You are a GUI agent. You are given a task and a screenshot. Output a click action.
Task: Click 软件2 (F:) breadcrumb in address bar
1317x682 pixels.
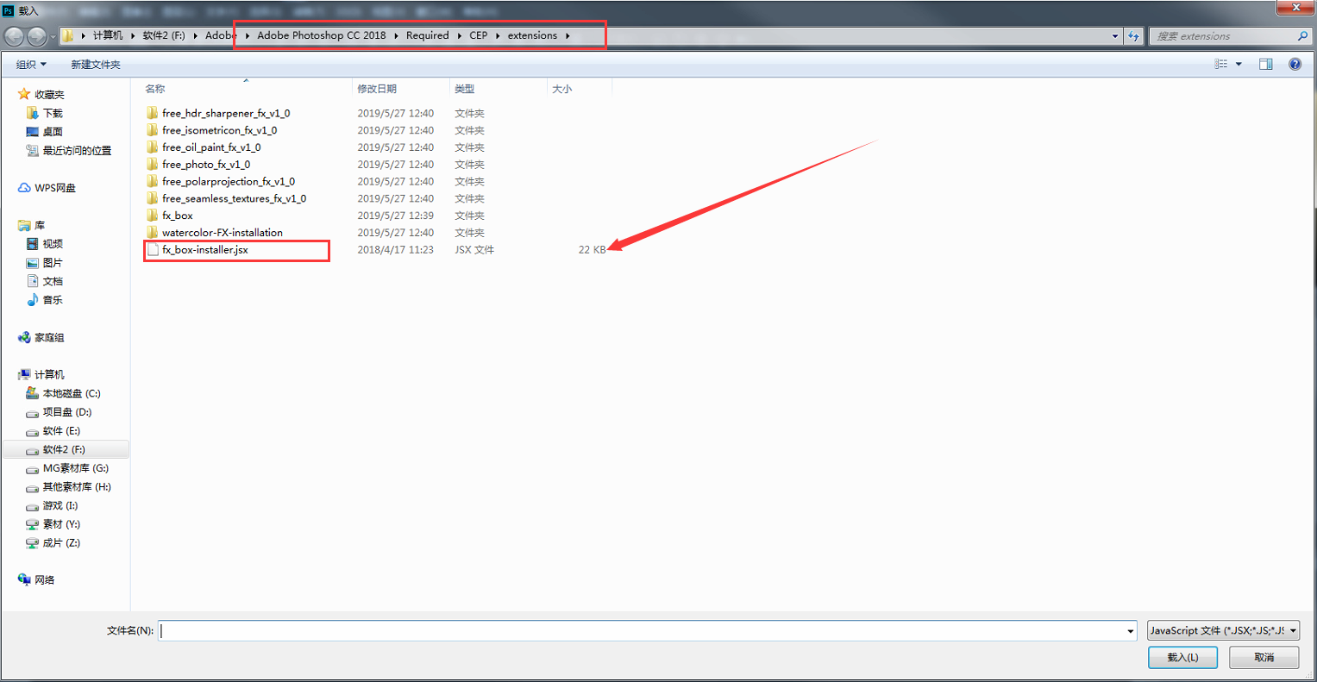164,35
